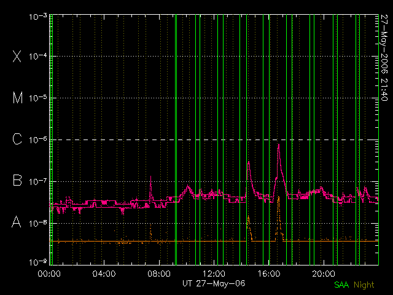Click the 00:00 time axis label
The width and height of the screenshot is (393, 295).
tap(49, 273)
